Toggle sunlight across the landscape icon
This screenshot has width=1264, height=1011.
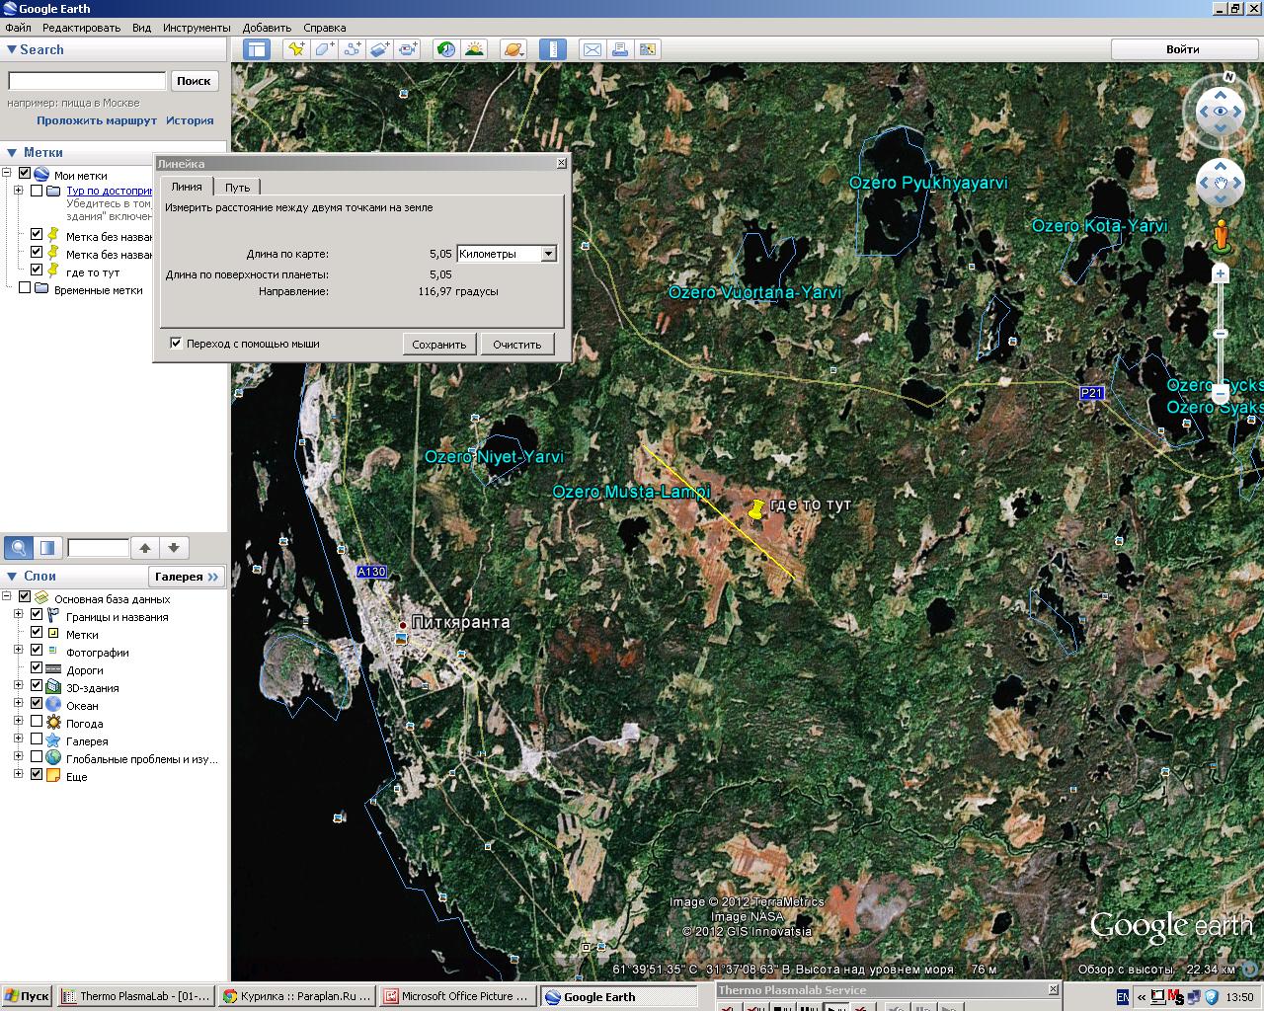tap(475, 49)
